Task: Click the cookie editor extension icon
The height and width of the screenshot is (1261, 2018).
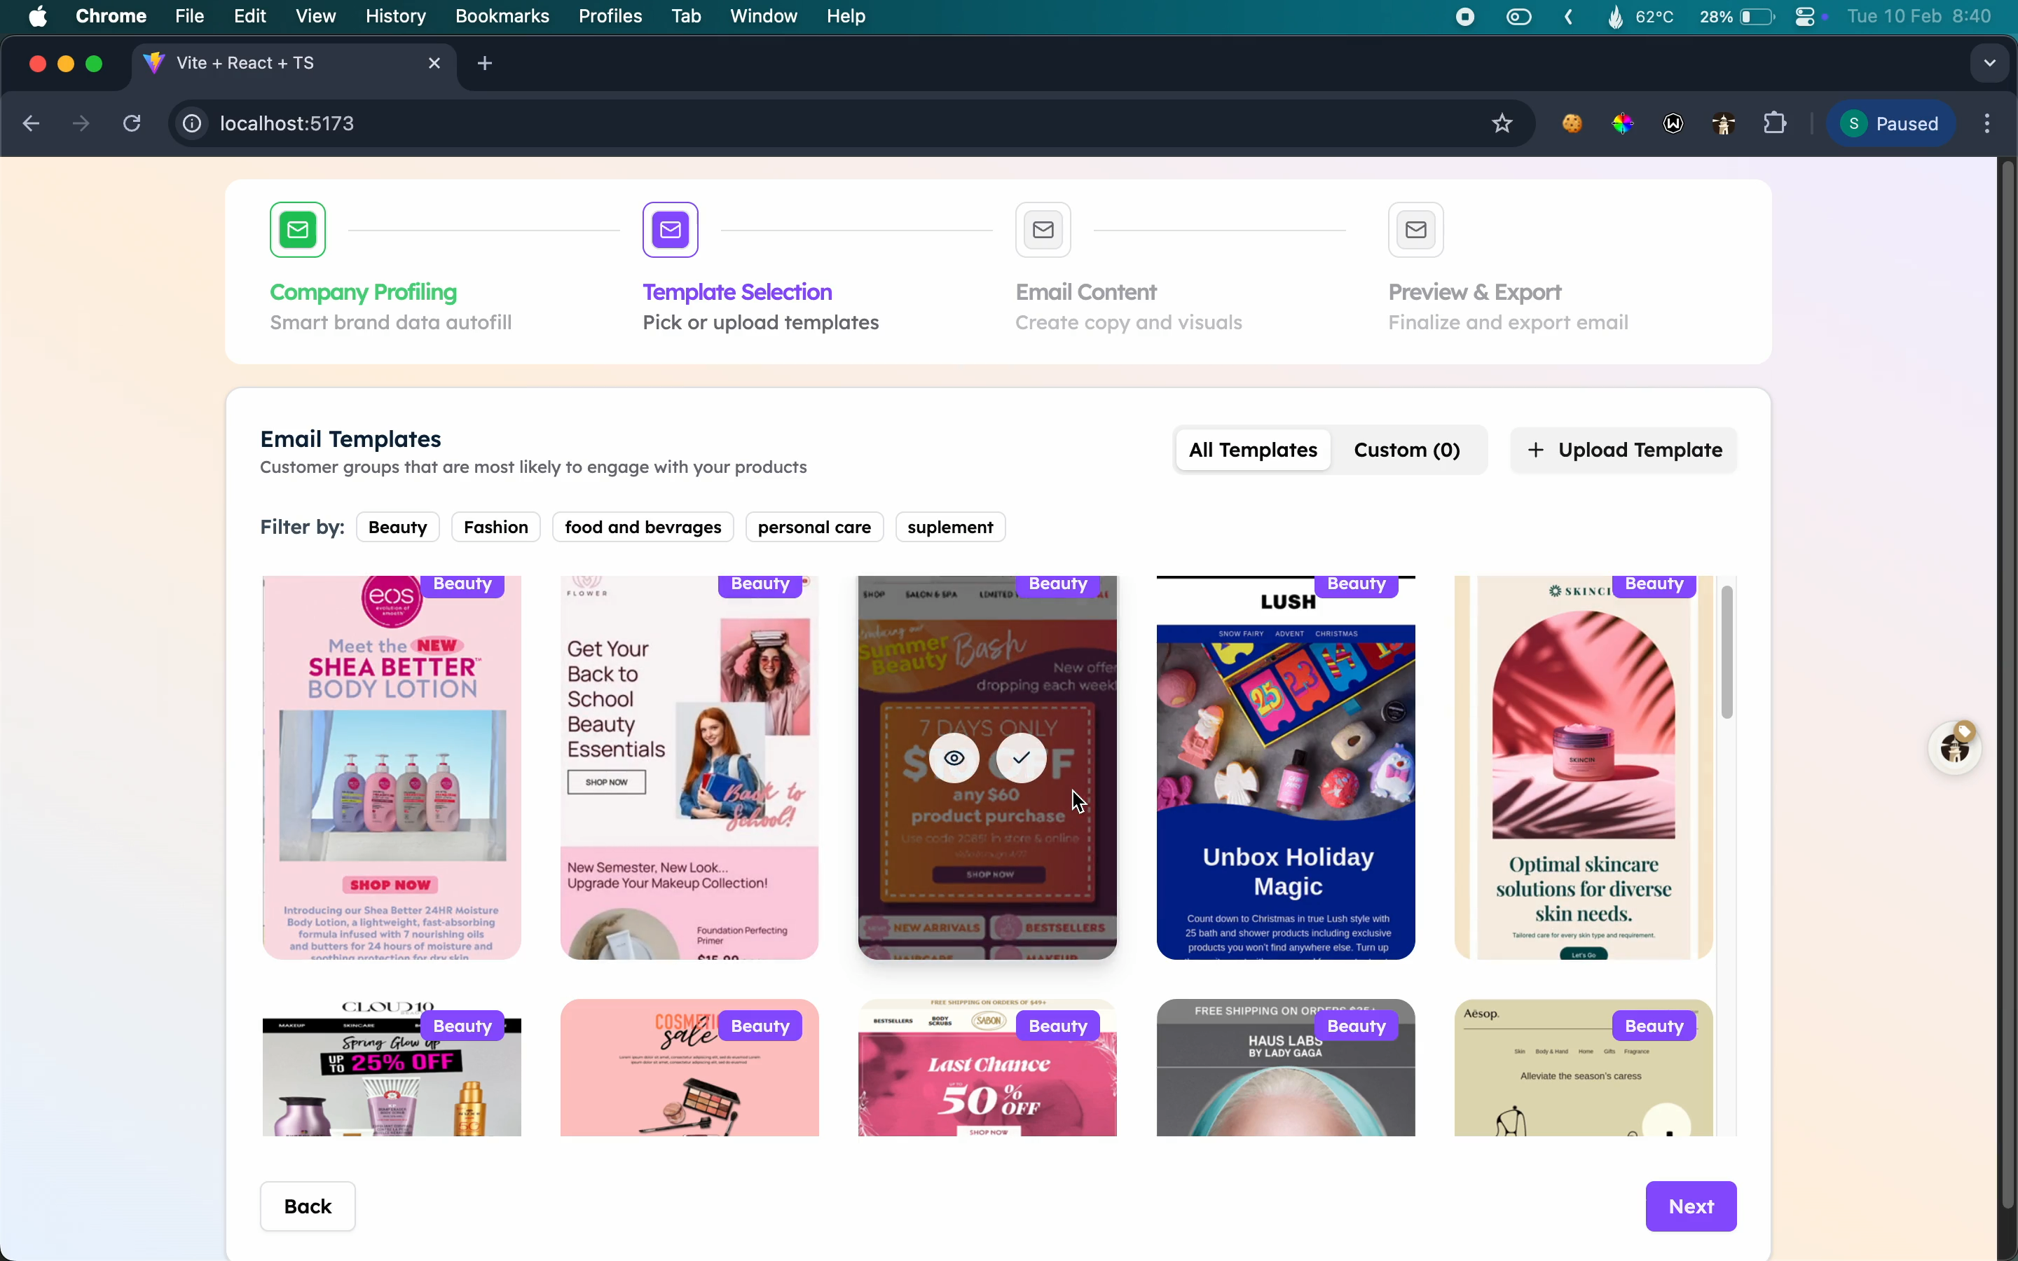Action: click(1572, 123)
